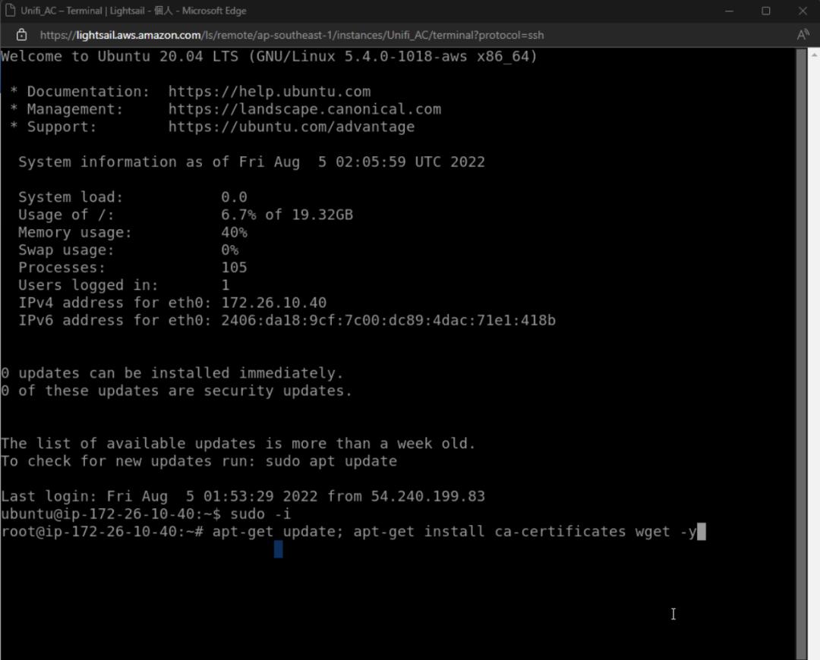Click the '6.7% of 19.32GB' usage value
The image size is (820, 660).
tap(286, 215)
